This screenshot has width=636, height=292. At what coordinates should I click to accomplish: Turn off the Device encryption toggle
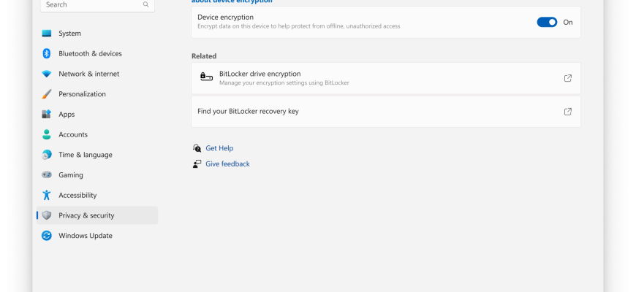click(x=547, y=22)
